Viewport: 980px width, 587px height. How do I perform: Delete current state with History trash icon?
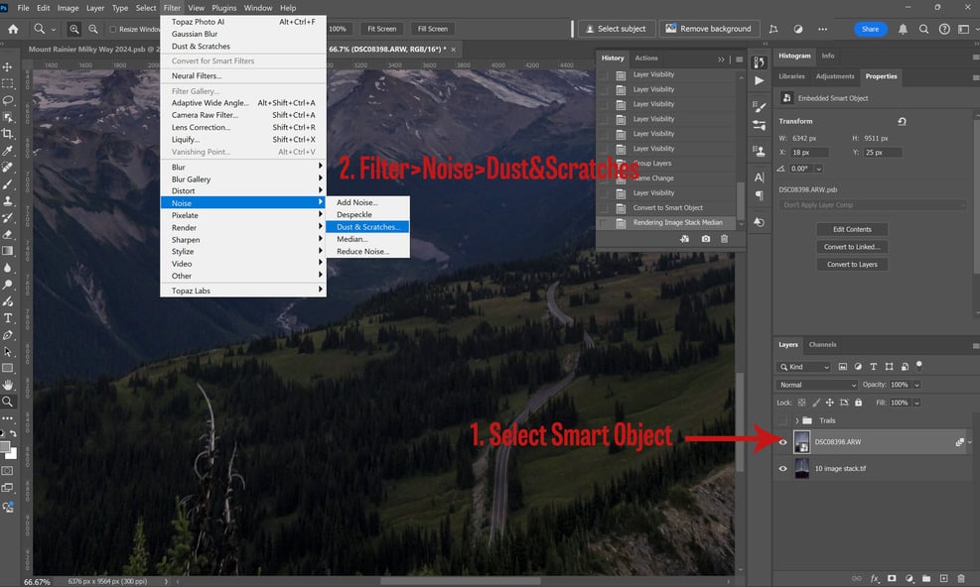725,239
